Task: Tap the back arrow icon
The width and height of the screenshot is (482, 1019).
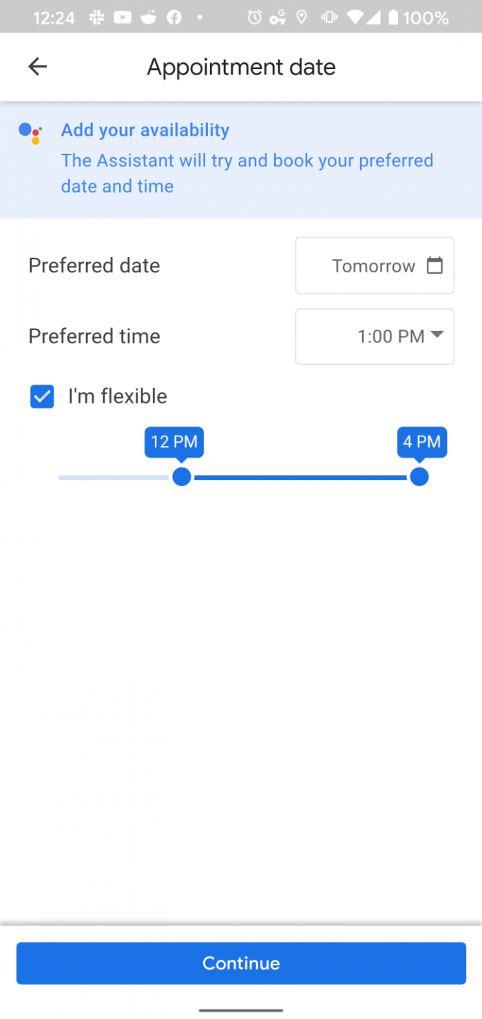Action: tap(37, 67)
